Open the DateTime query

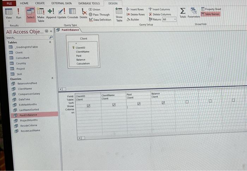tap(22, 99)
